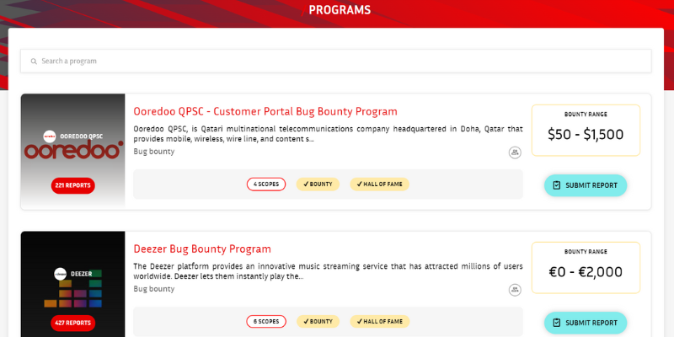Click clipboard icon in Deezer Submit Report button
Screen dimensions: 674x337
tap(557, 323)
